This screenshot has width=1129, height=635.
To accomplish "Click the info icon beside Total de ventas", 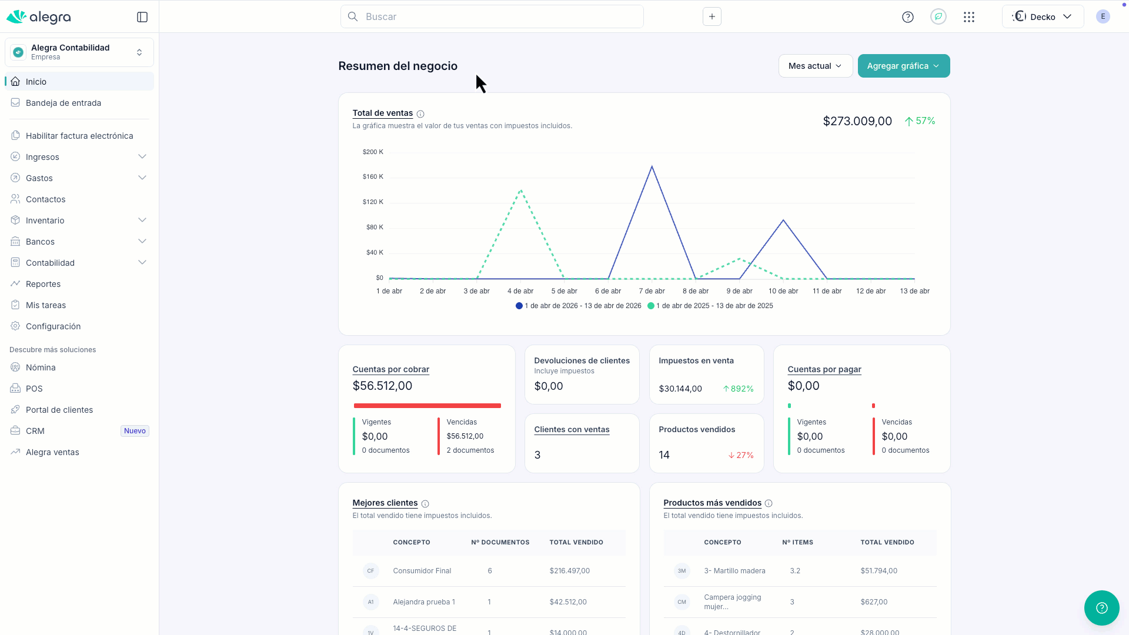I will point(420,114).
